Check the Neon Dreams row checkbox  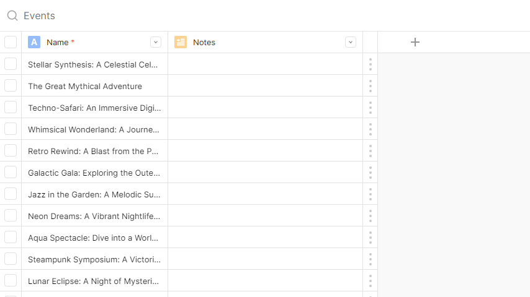click(x=11, y=215)
